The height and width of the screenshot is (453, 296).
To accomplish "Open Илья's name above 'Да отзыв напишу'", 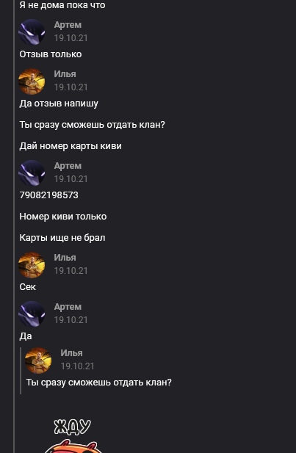I will (65, 74).
